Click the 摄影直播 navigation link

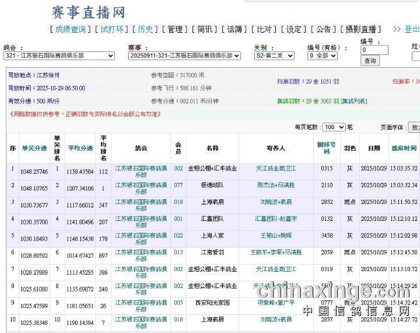(x=360, y=29)
